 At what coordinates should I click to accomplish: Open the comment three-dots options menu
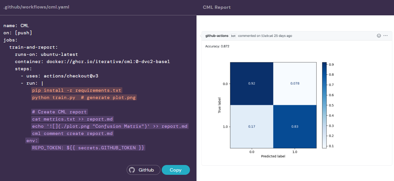(x=385, y=36)
